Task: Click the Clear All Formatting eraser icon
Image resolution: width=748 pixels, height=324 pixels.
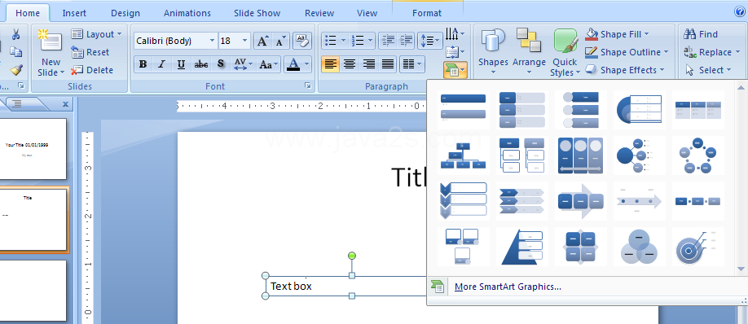Action: point(301,41)
